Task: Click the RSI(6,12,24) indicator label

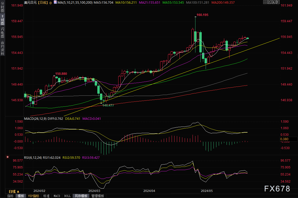Action: 33,158
